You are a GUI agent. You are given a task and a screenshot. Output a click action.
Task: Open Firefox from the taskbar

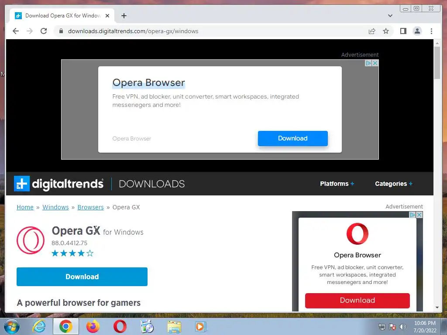pyautogui.click(x=93, y=326)
